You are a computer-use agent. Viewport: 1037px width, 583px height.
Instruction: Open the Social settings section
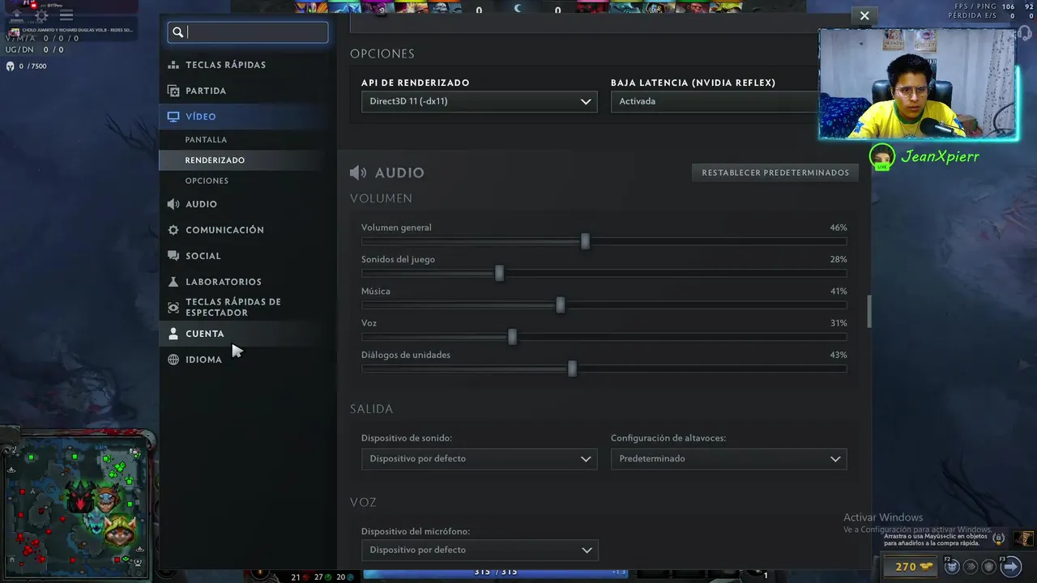click(247, 256)
